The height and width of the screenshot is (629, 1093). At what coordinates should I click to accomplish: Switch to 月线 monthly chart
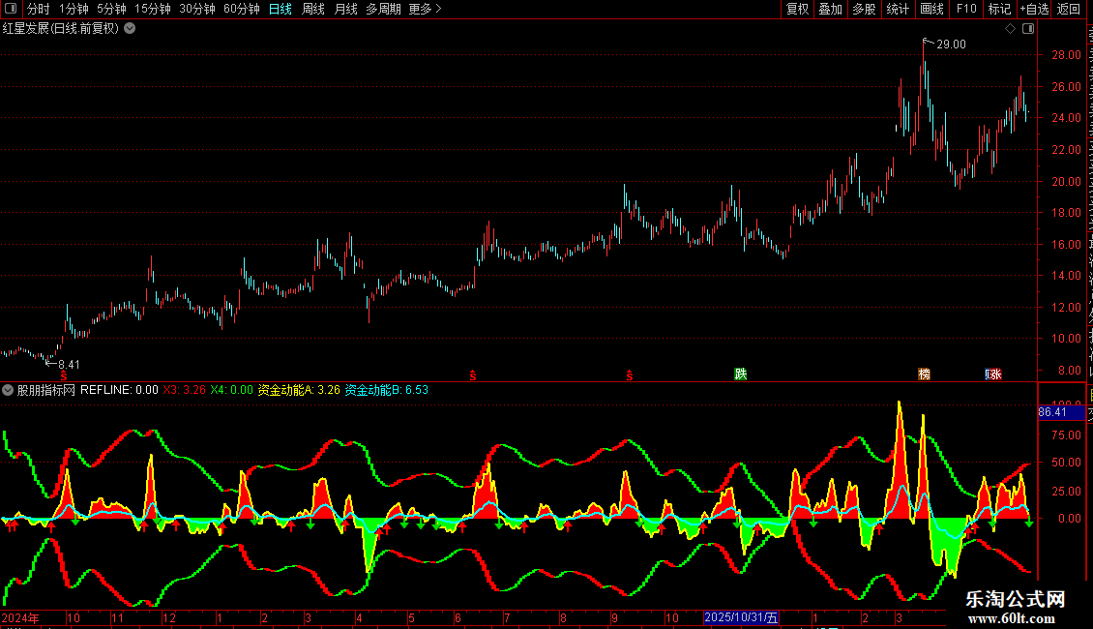click(345, 9)
